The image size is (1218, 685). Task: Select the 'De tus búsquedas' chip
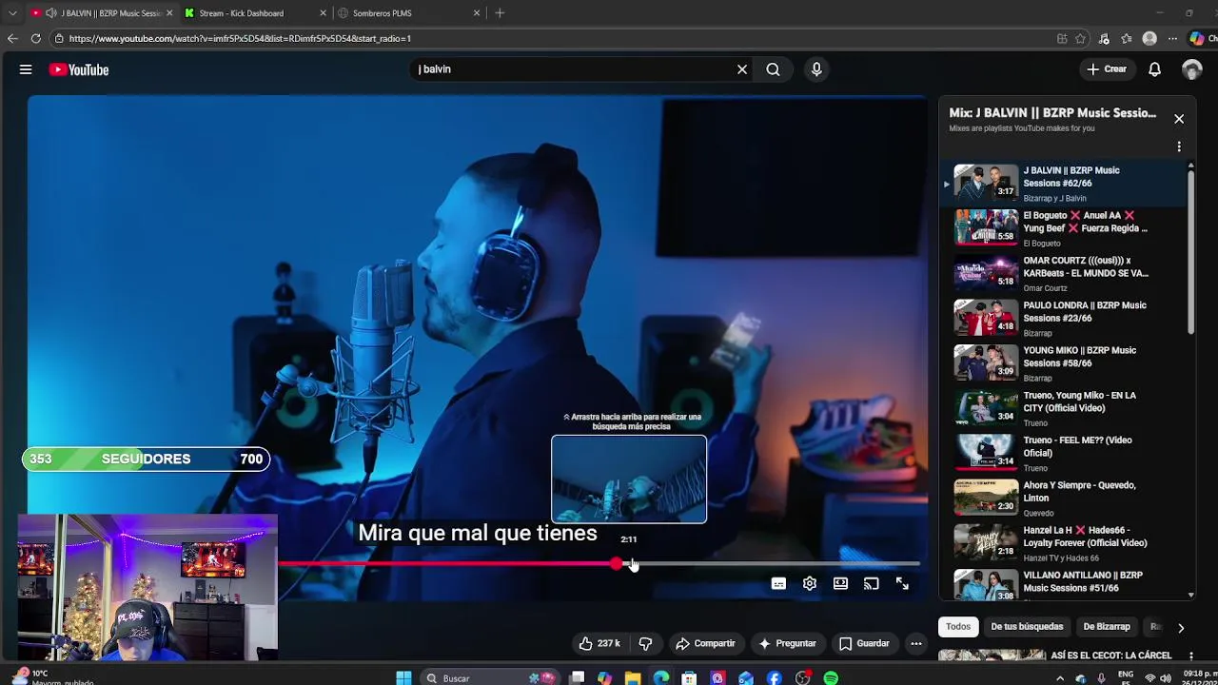coord(1027,627)
